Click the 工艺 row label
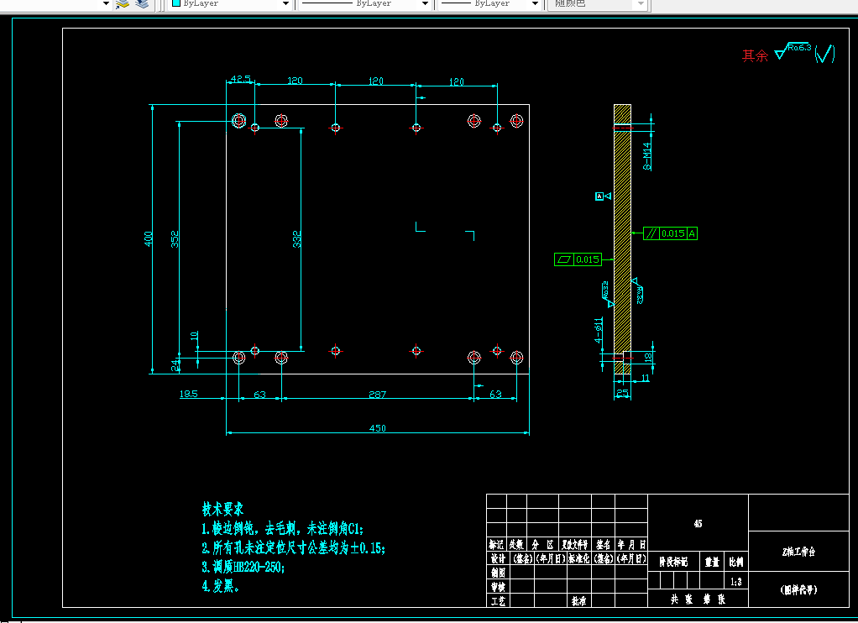Image resolution: width=858 pixels, height=623 pixels. (x=498, y=600)
